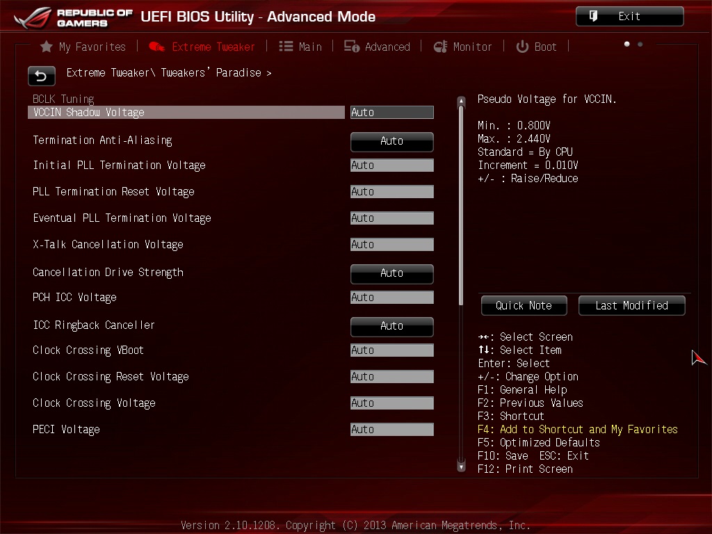The height and width of the screenshot is (534, 712).
Task: Edit PLL Termination Reset Voltage field
Action: [x=392, y=192]
